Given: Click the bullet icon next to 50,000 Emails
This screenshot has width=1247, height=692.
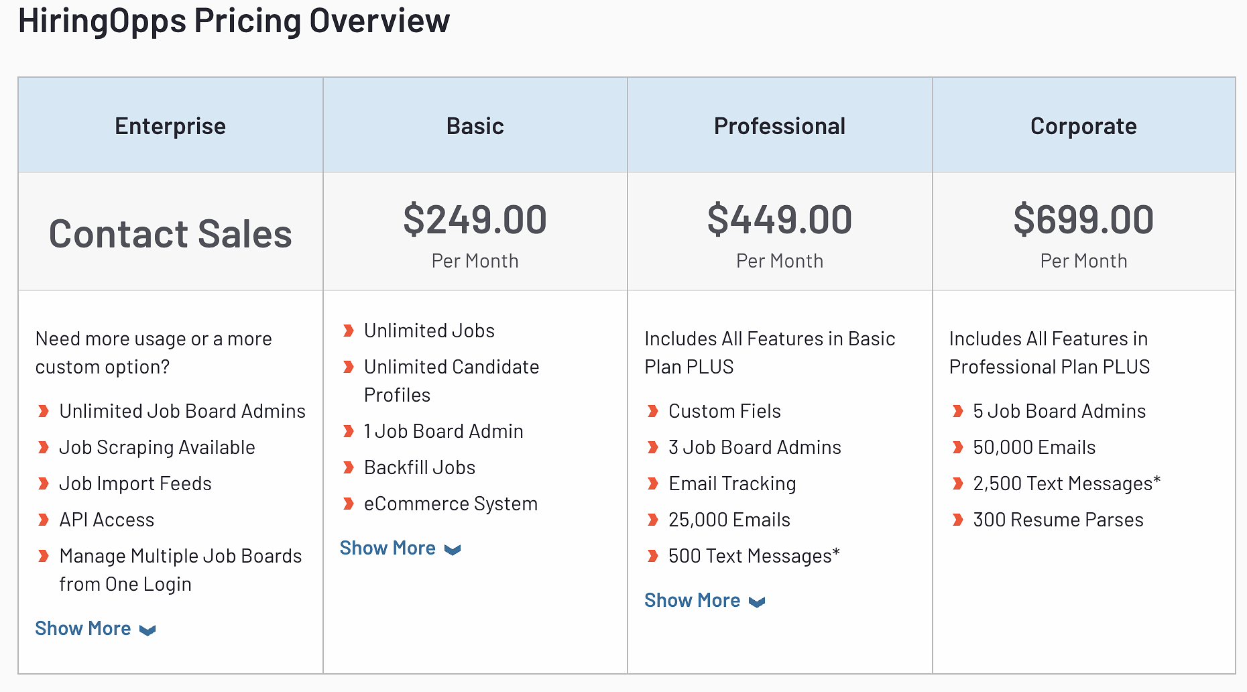Looking at the screenshot, I should click(x=958, y=447).
